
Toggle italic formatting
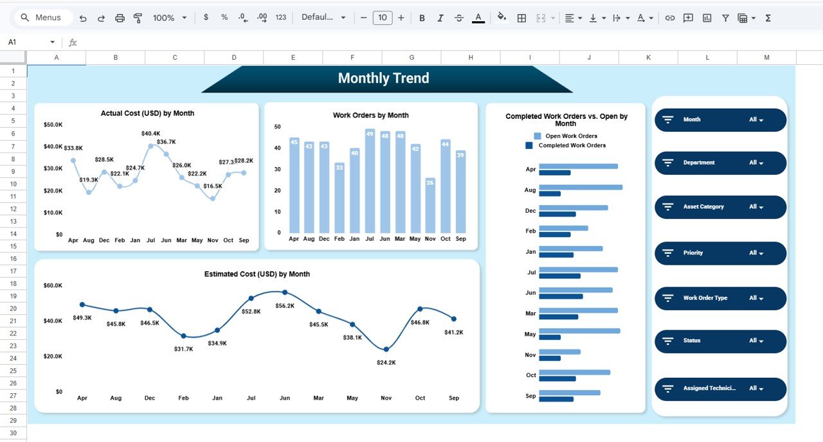pyautogui.click(x=440, y=17)
